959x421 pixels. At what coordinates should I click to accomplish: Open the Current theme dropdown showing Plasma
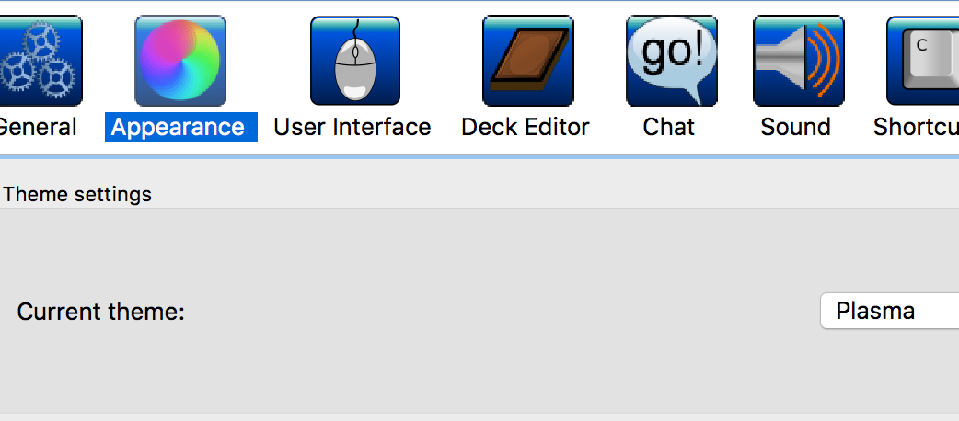[x=890, y=311]
